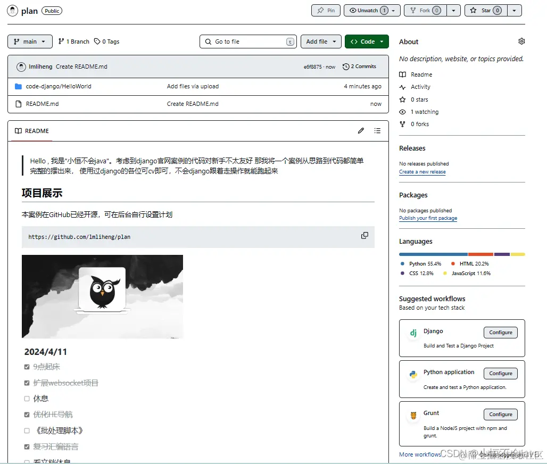Open the 0 stars link

pos(419,100)
